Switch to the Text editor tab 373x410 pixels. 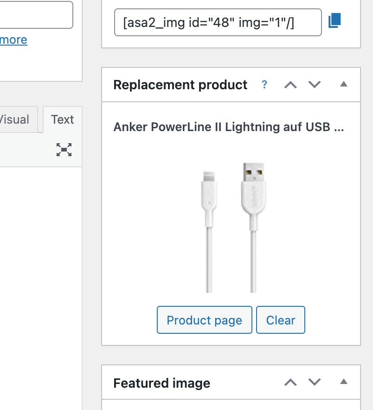point(63,120)
